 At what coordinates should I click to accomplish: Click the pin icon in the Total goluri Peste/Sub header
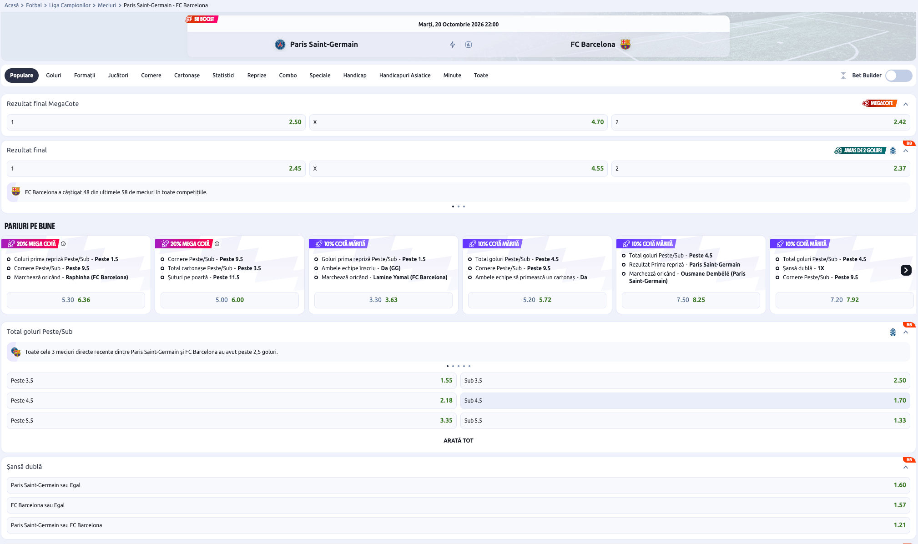(x=893, y=332)
